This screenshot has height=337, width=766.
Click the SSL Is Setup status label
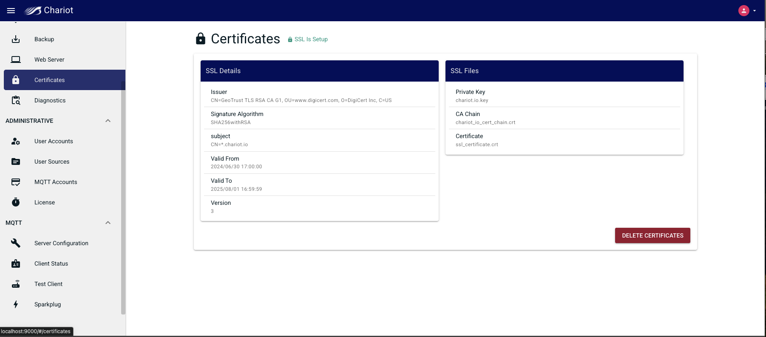[311, 39]
